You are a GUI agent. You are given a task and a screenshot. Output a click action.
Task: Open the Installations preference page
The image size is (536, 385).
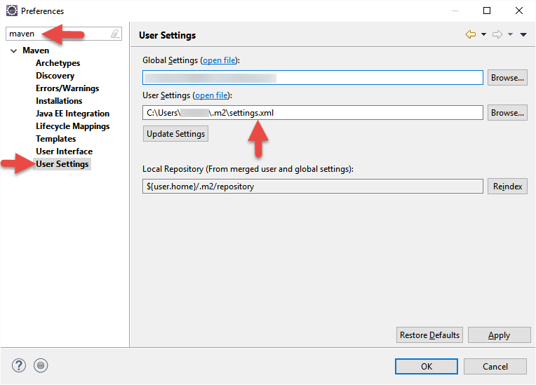[59, 101]
